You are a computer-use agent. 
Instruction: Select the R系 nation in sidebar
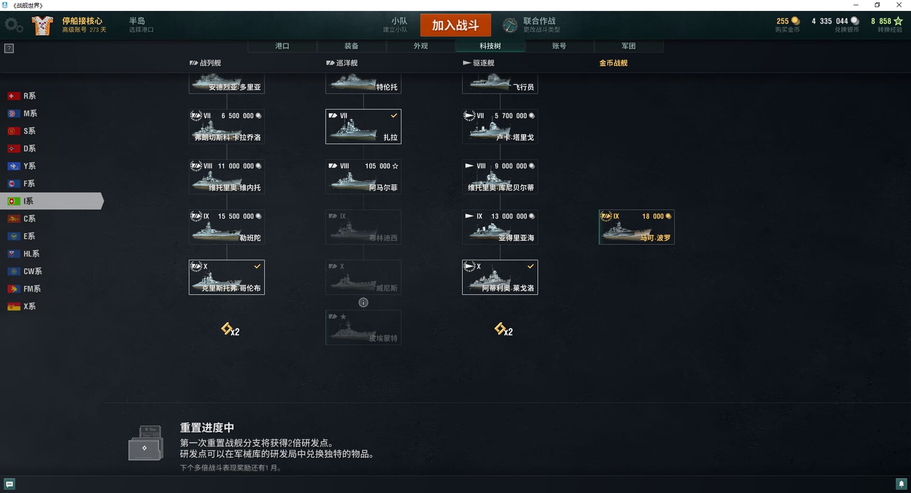pos(52,96)
